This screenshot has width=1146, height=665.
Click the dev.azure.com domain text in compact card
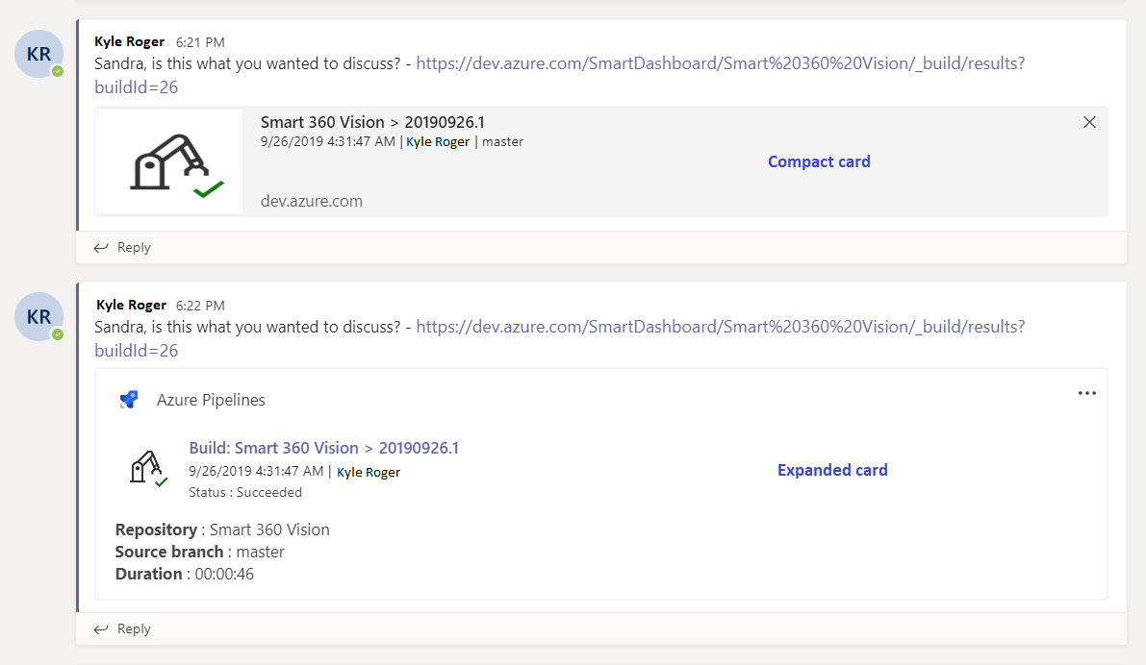[312, 201]
